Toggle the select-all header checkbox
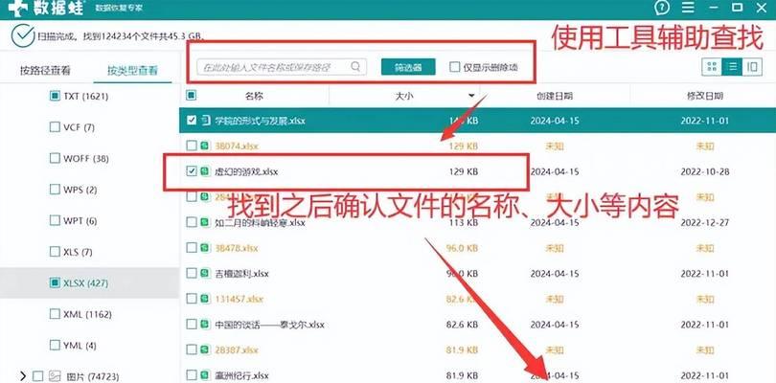 191,96
